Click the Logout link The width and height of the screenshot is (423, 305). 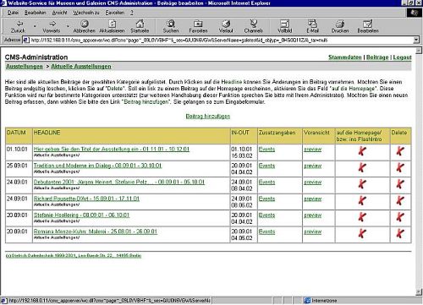(x=403, y=57)
